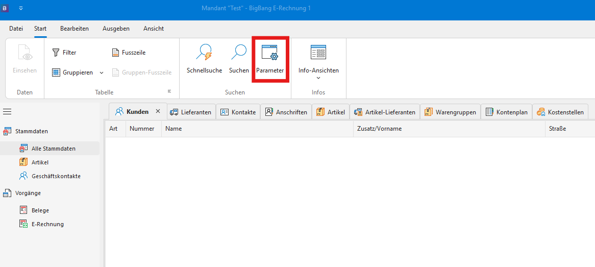Expand the Info-Ansichten dropdown chevron
Image resolution: width=595 pixels, height=267 pixels.
point(318,78)
